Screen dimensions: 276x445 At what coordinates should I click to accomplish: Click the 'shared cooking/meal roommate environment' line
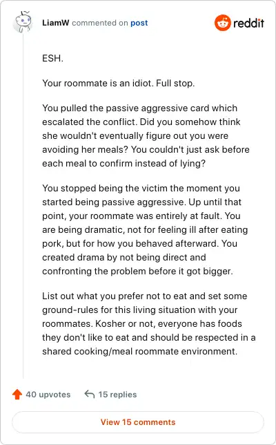tap(139, 351)
